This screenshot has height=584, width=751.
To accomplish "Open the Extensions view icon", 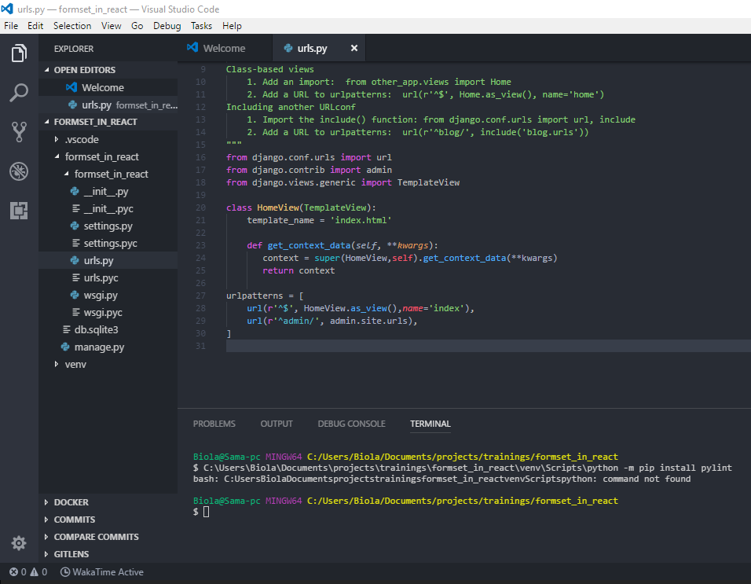I will point(19,210).
